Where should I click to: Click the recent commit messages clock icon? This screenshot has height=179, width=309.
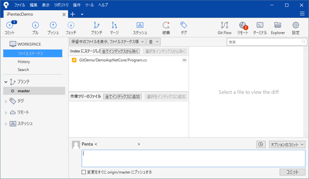coord(261,145)
